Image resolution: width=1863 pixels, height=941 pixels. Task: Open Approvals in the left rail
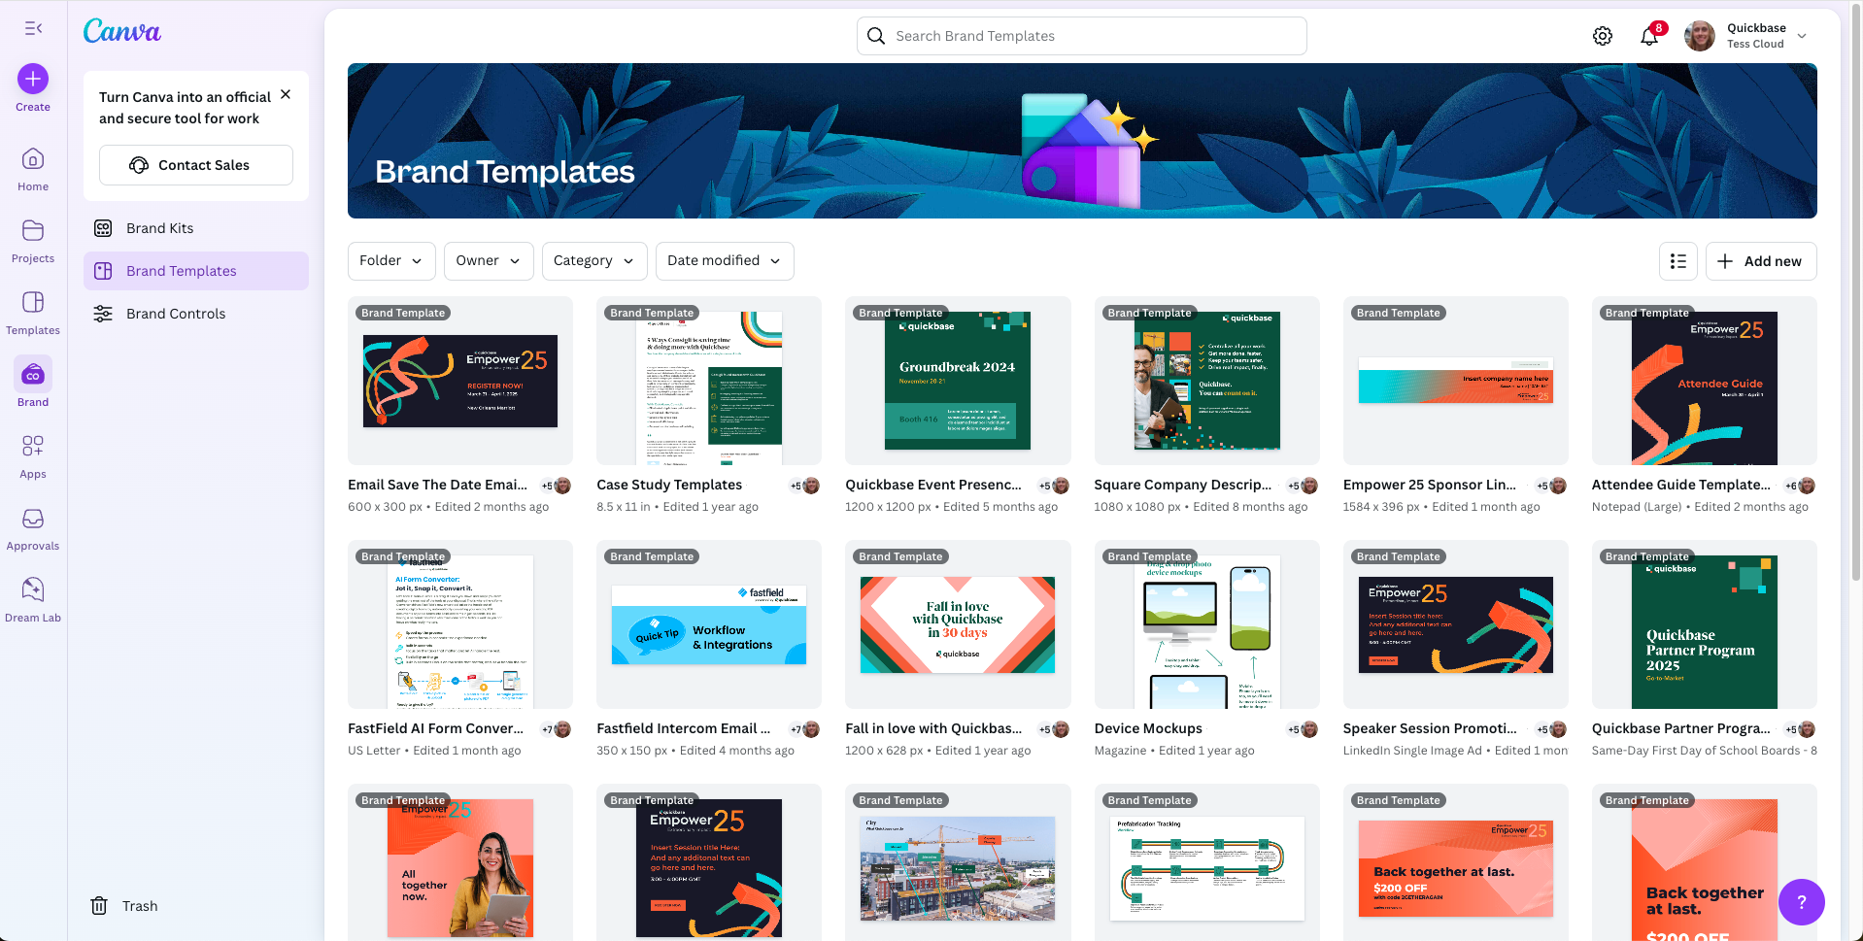tap(33, 528)
